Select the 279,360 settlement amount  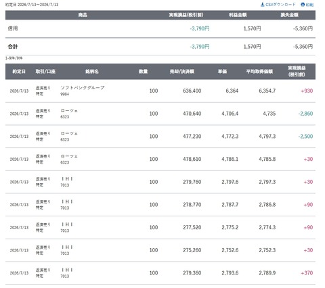(x=192, y=273)
